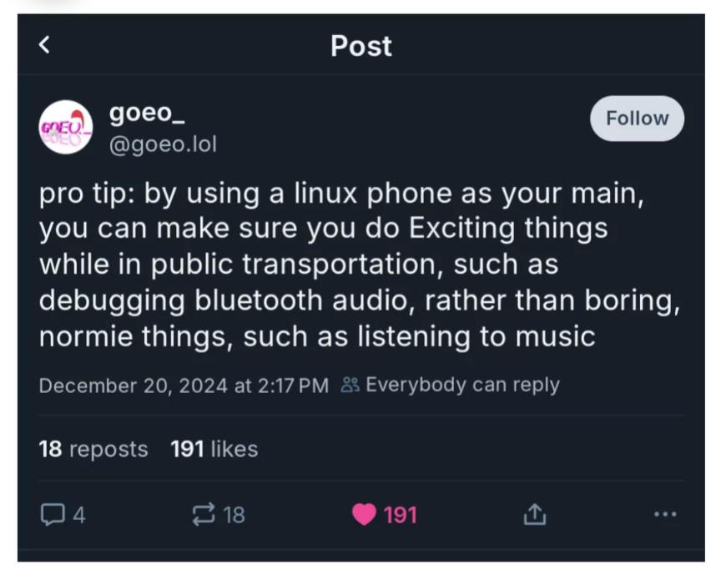
Task: Click the @goeo.lol handle
Action: (x=163, y=144)
